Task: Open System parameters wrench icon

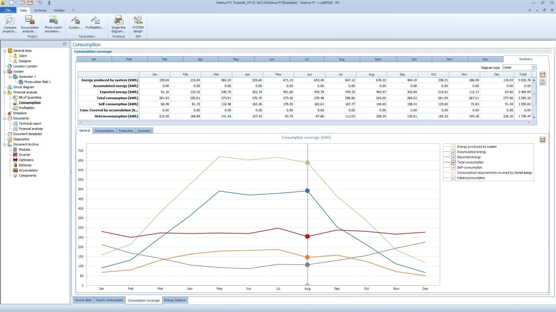Action: (x=75, y=23)
